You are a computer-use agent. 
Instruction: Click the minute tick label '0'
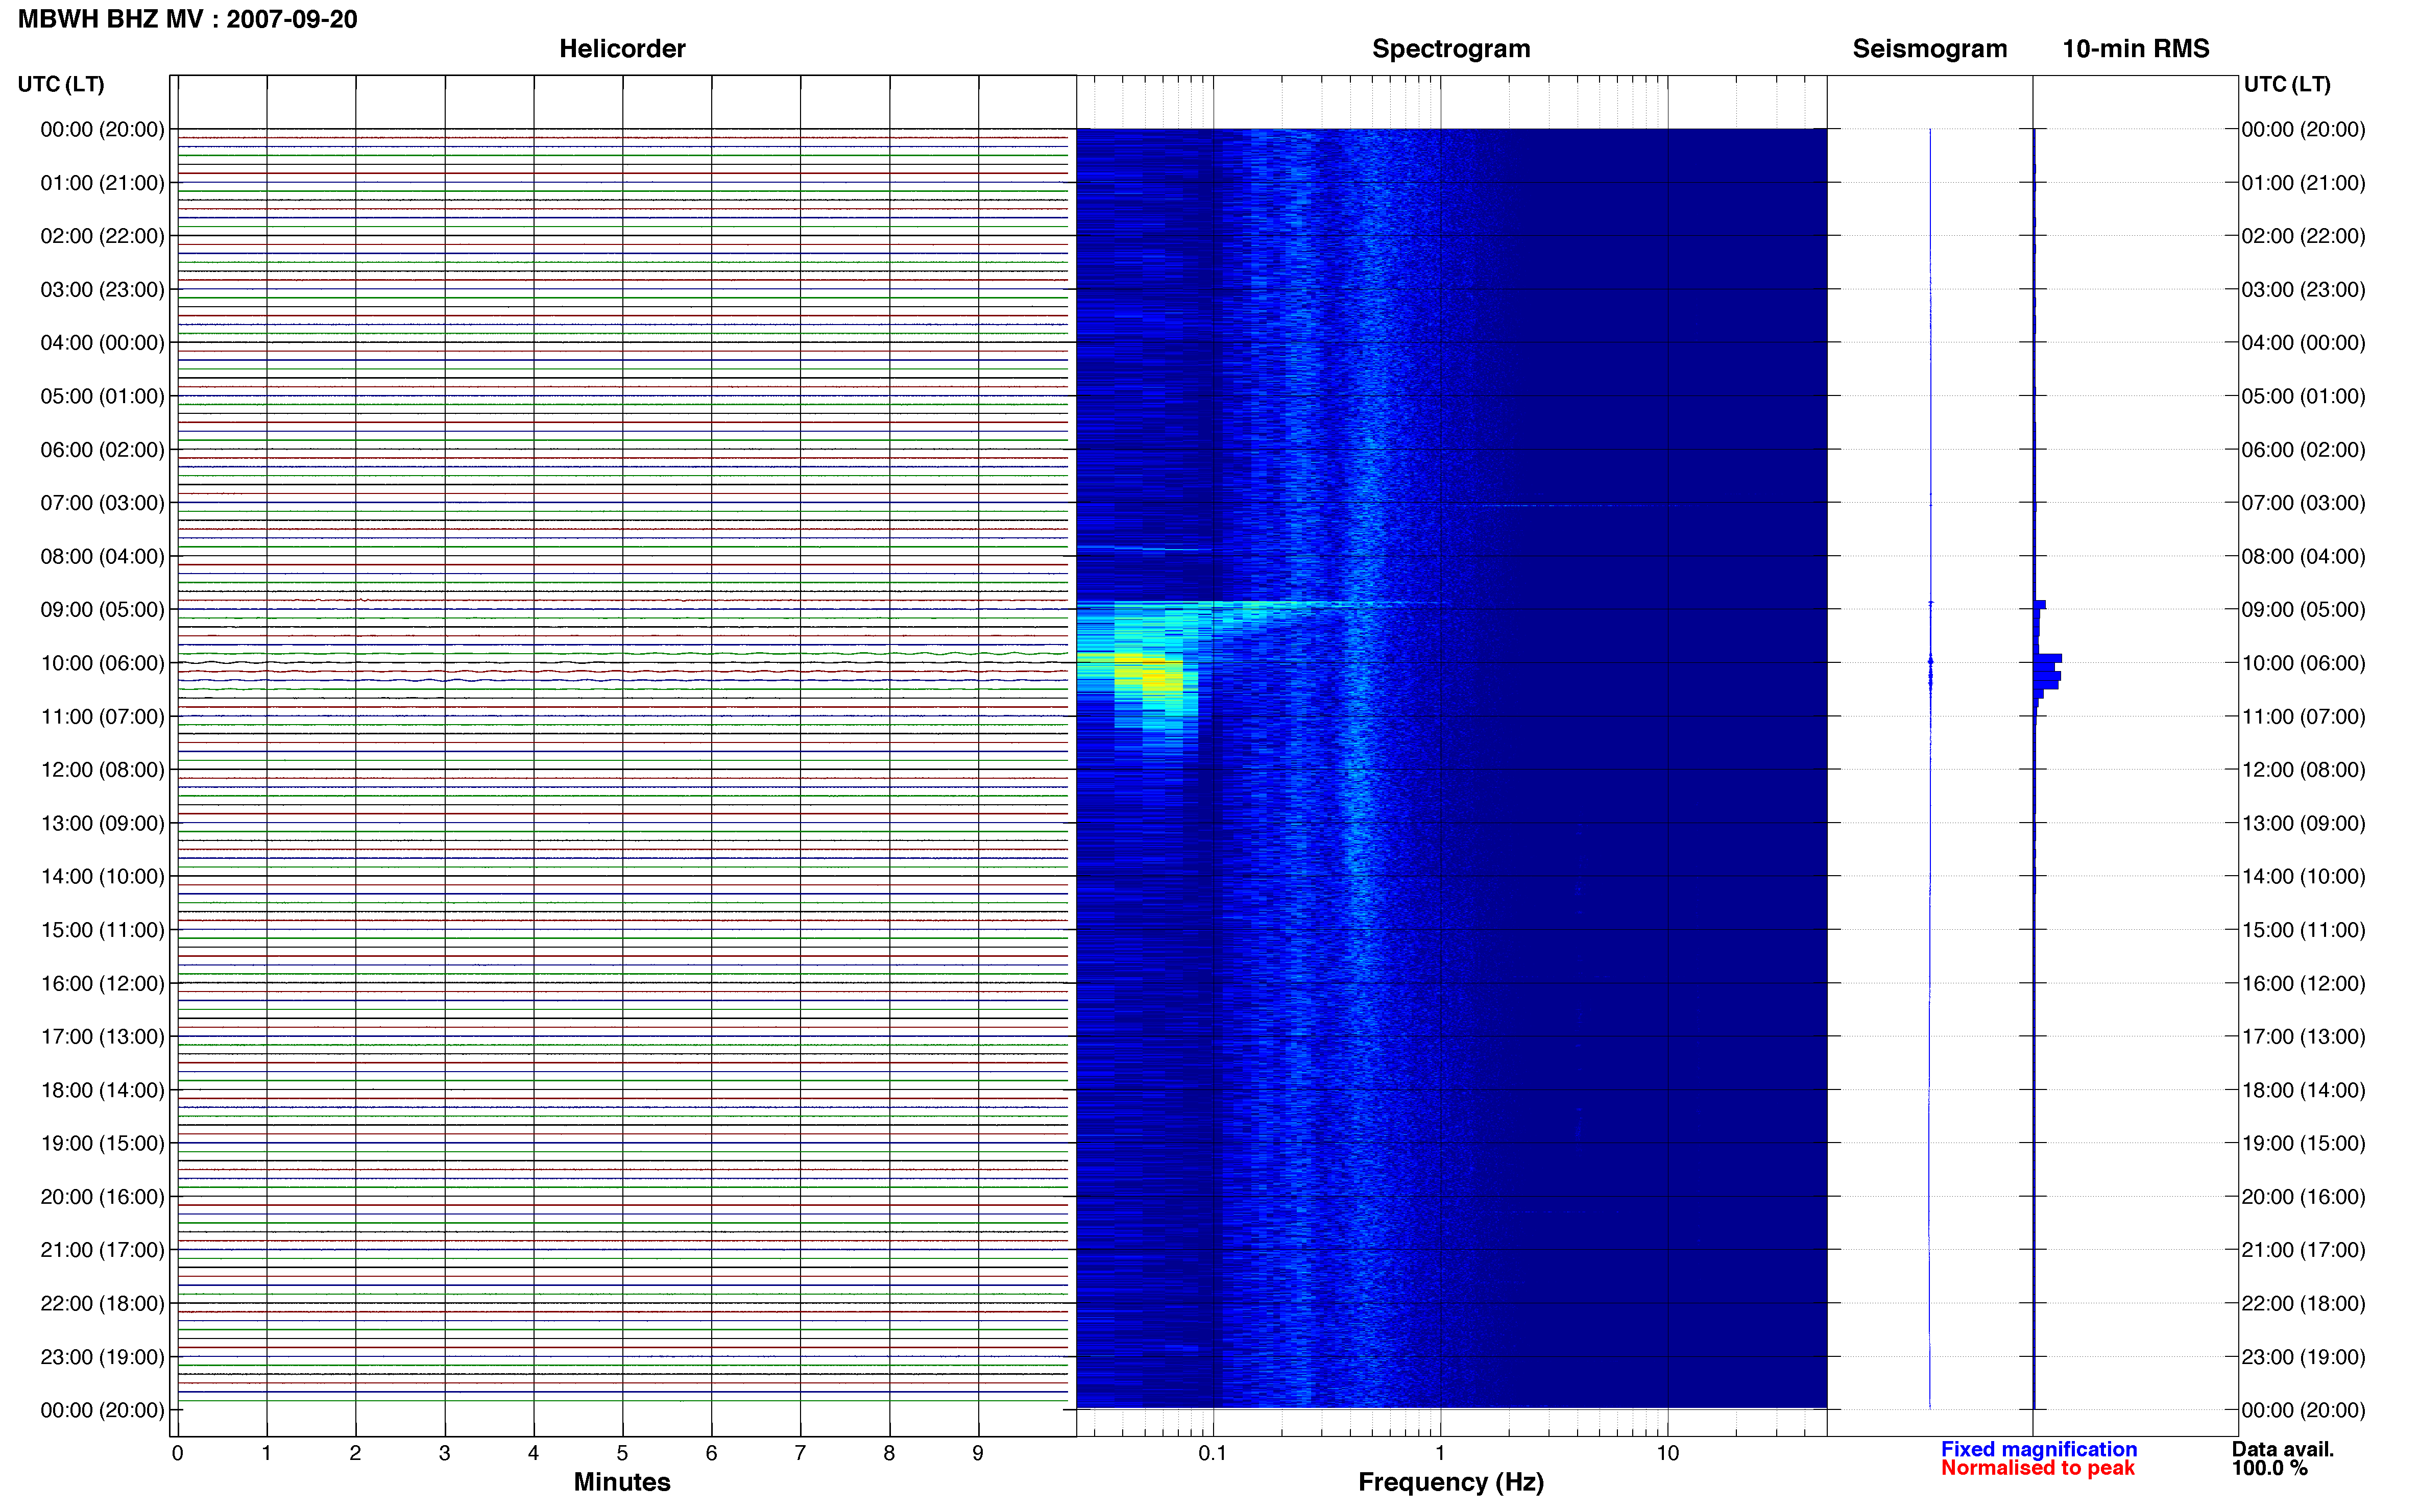(177, 1453)
